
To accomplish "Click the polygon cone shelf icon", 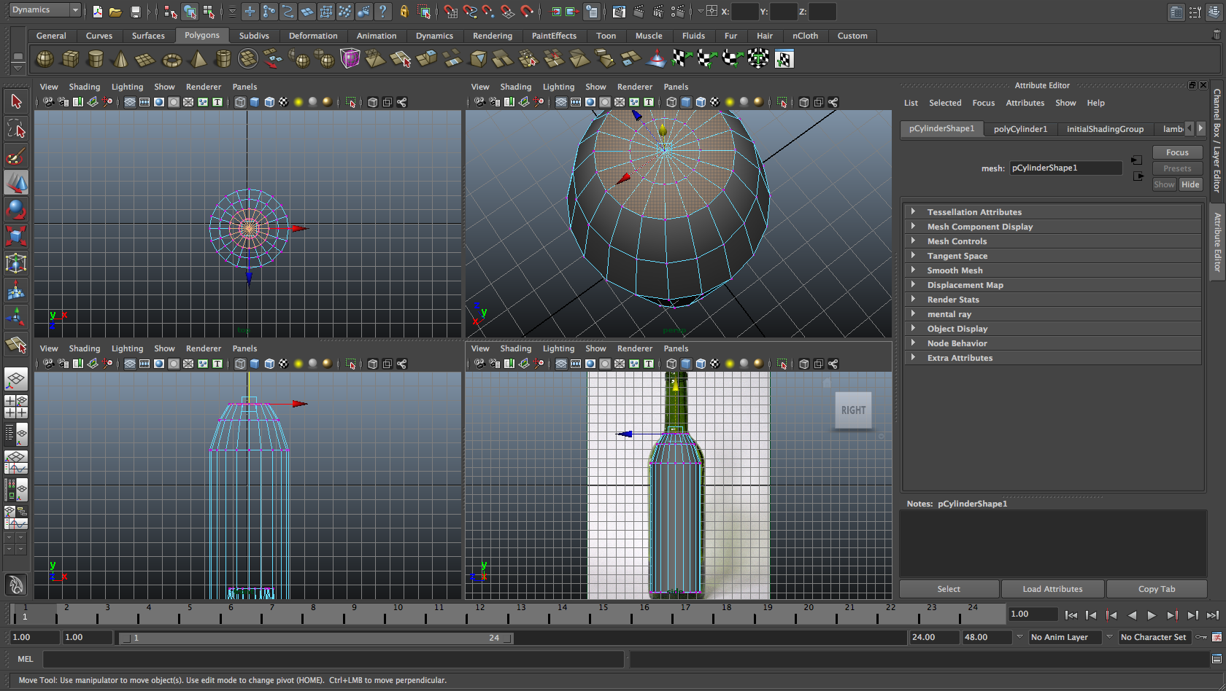I will (120, 59).
